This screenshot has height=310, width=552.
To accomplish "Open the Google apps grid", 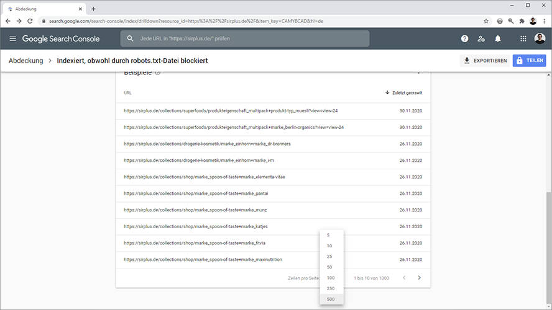I will (x=523, y=38).
